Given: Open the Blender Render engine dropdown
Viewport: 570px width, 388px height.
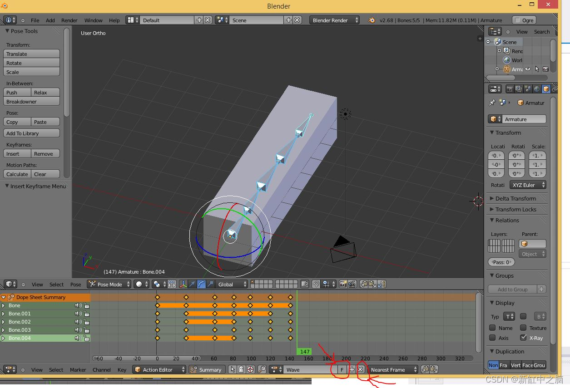Looking at the screenshot, I should [x=334, y=20].
